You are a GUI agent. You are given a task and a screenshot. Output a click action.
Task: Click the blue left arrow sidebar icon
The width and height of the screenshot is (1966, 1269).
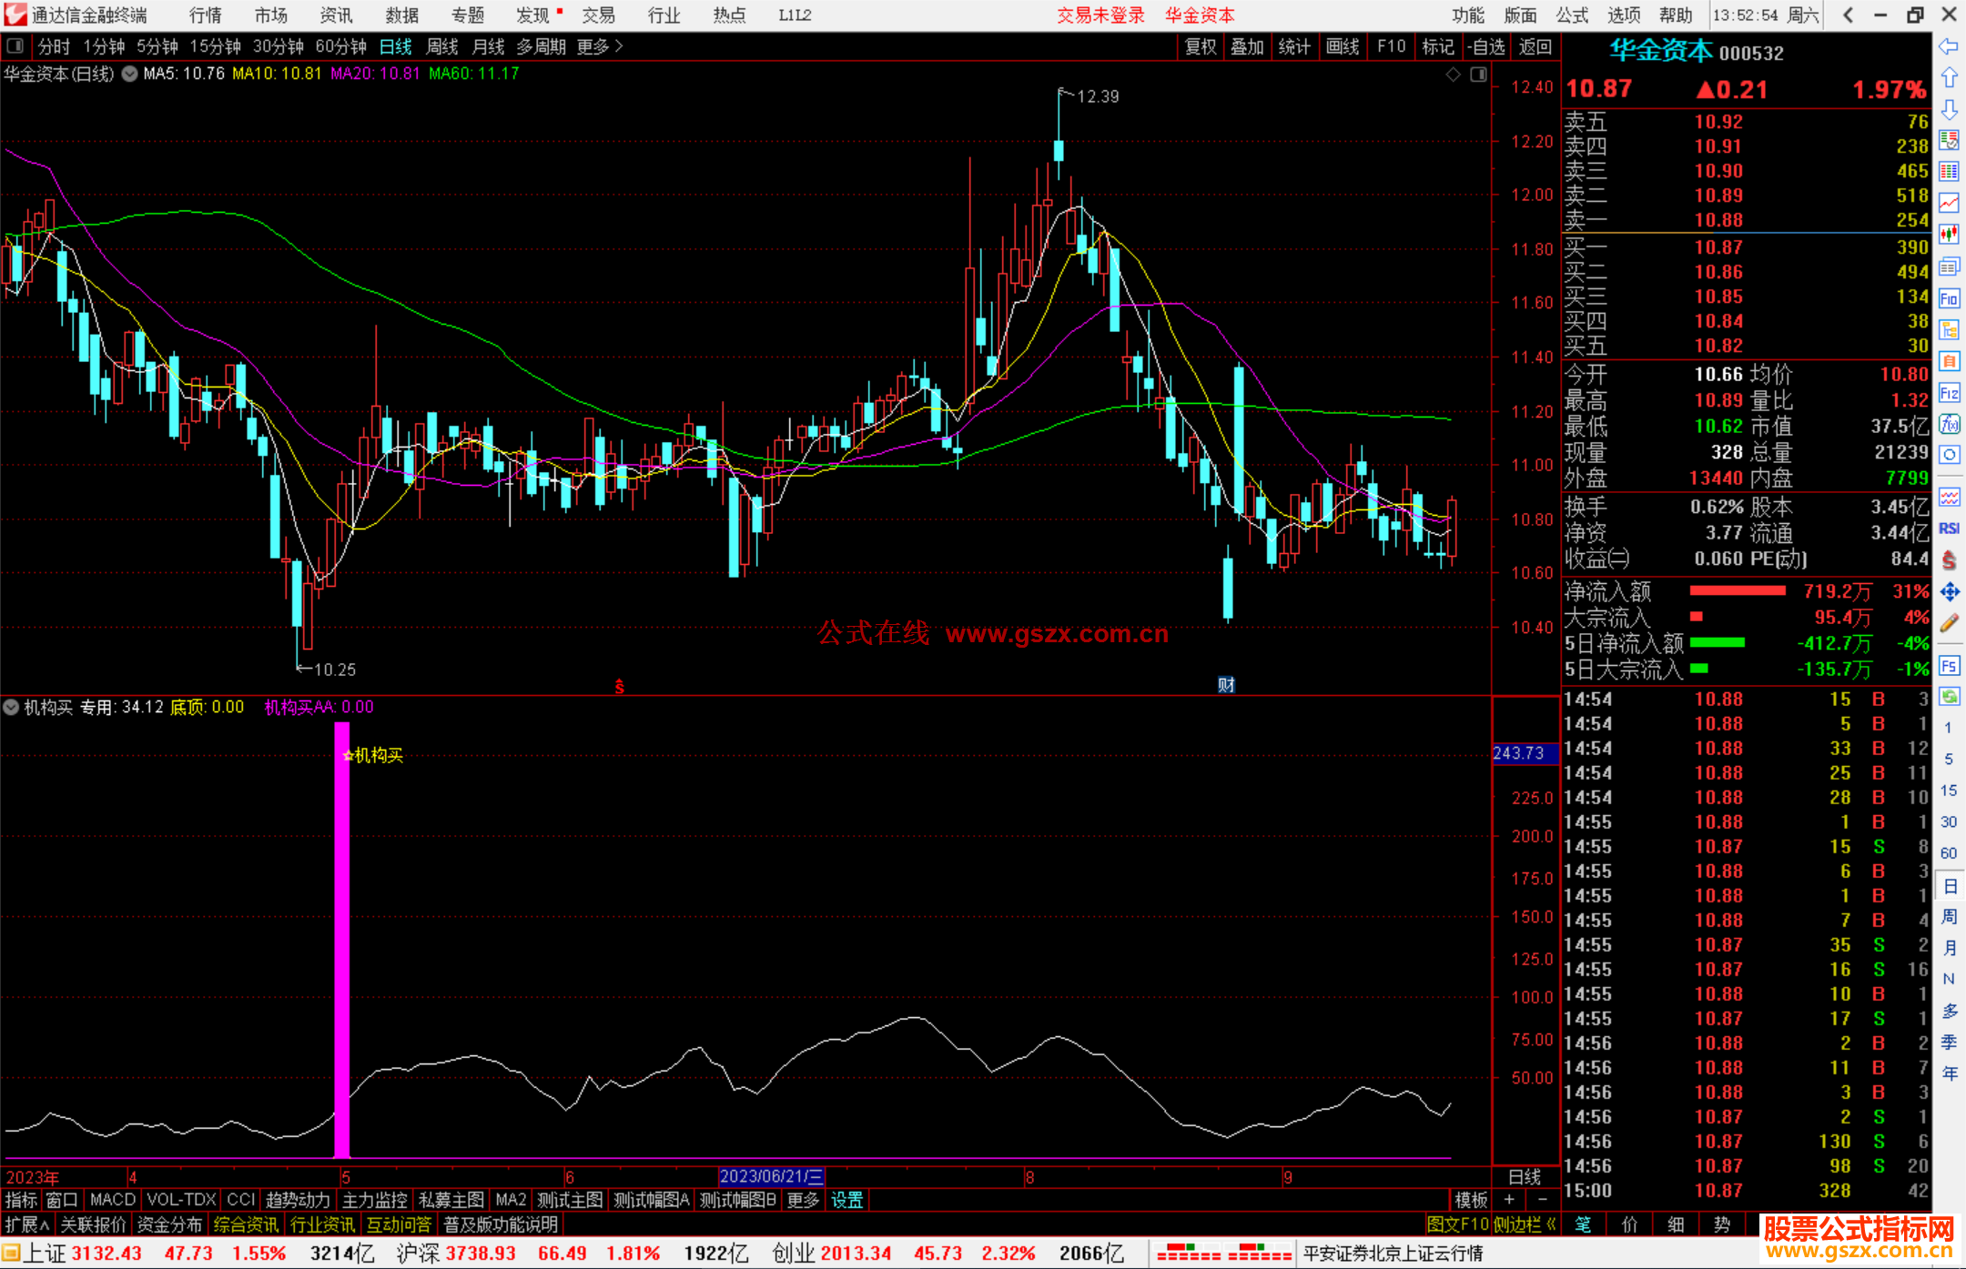point(1949,46)
